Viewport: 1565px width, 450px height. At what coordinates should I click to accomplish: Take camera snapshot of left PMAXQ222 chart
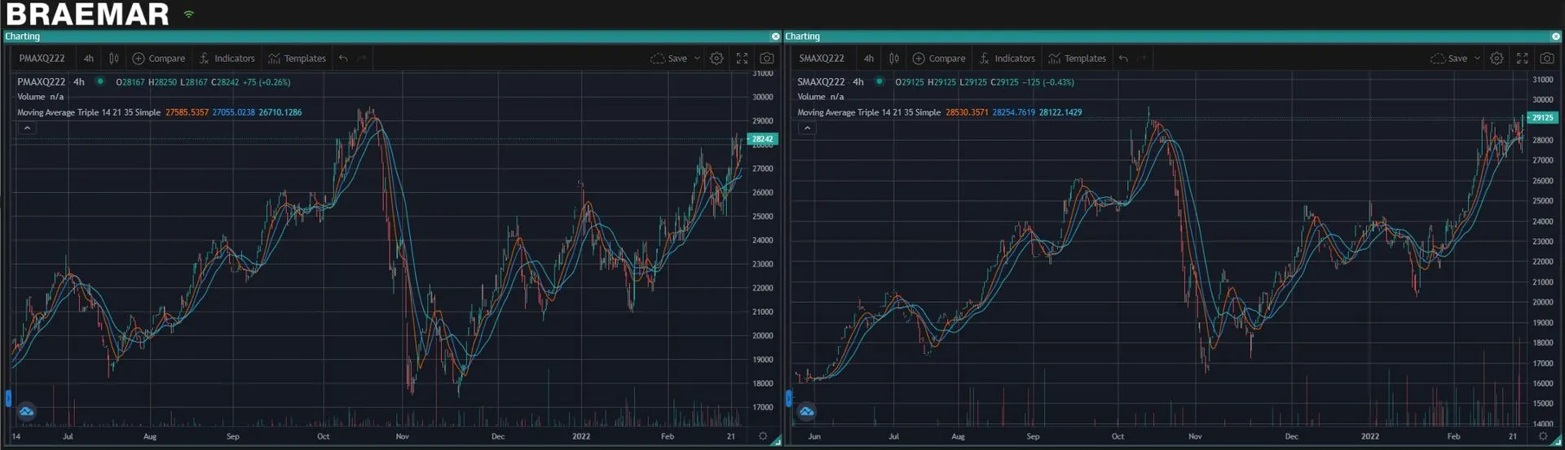[x=767, y=59]
